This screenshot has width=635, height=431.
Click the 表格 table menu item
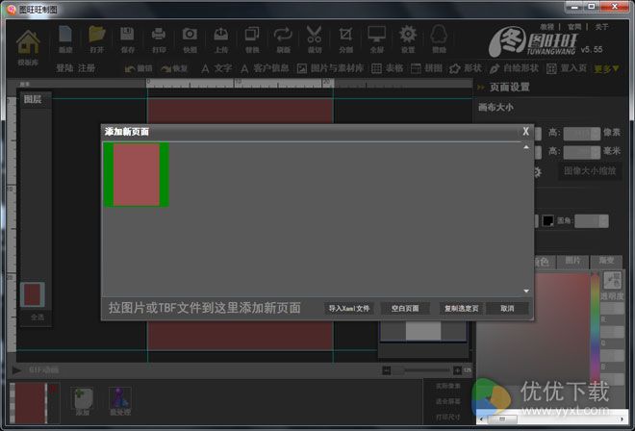click(x=387, y=69)
